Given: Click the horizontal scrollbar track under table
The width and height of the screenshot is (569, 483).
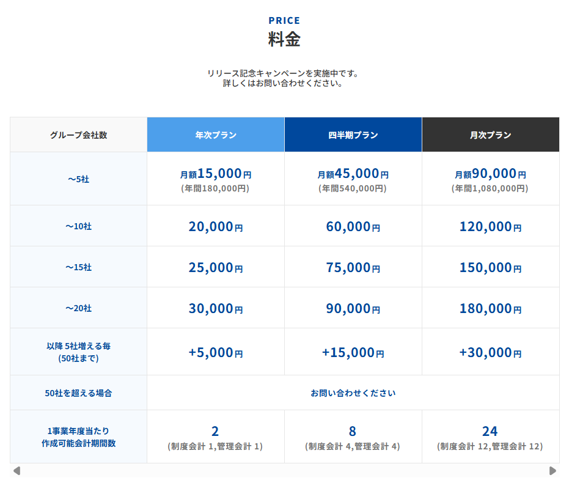Looking at the screenshot, I should coord(284,471).
